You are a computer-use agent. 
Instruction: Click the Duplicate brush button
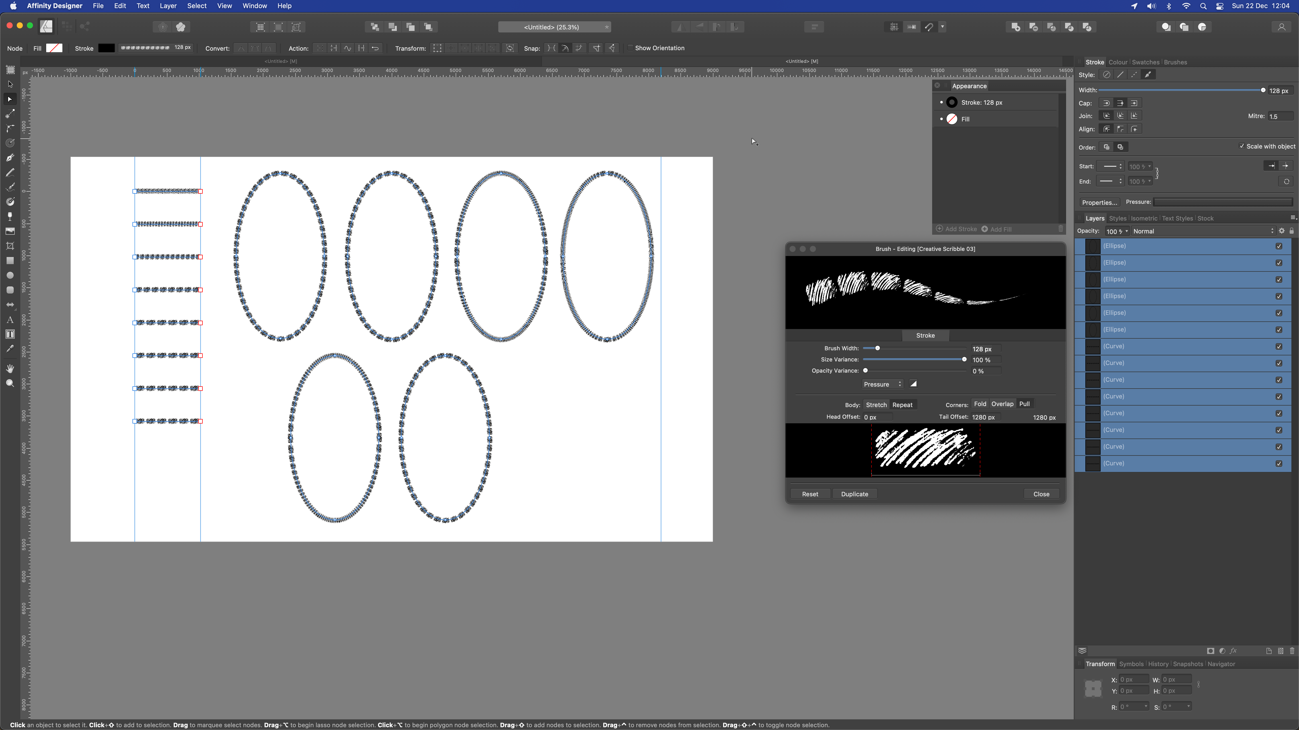[854, 494]
